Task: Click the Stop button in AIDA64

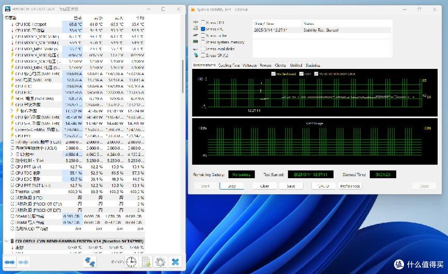Action: [x=232, y=186]
